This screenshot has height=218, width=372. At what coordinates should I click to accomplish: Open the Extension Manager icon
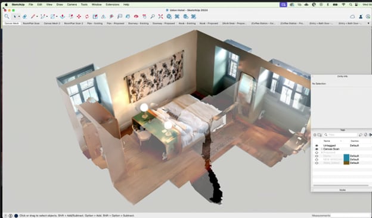[194, 16]
